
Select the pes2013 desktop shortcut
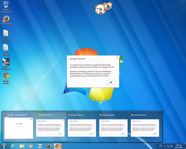pos(6,64)
